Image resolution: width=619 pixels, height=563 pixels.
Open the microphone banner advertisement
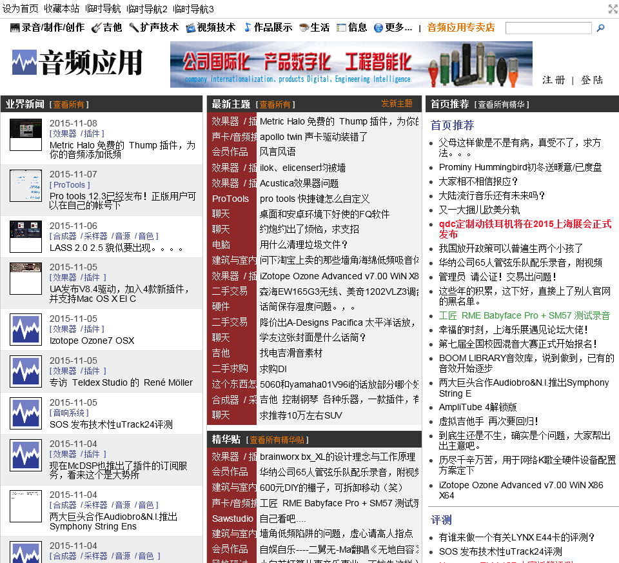click(x=351, y=64)
